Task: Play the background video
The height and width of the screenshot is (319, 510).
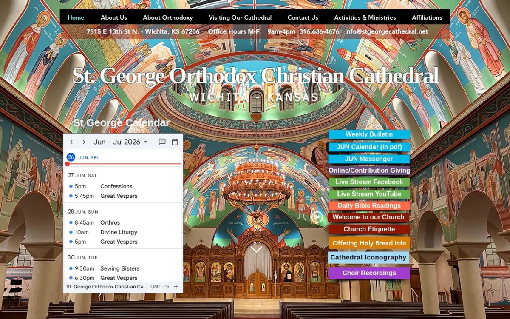Action: [317, 217]
